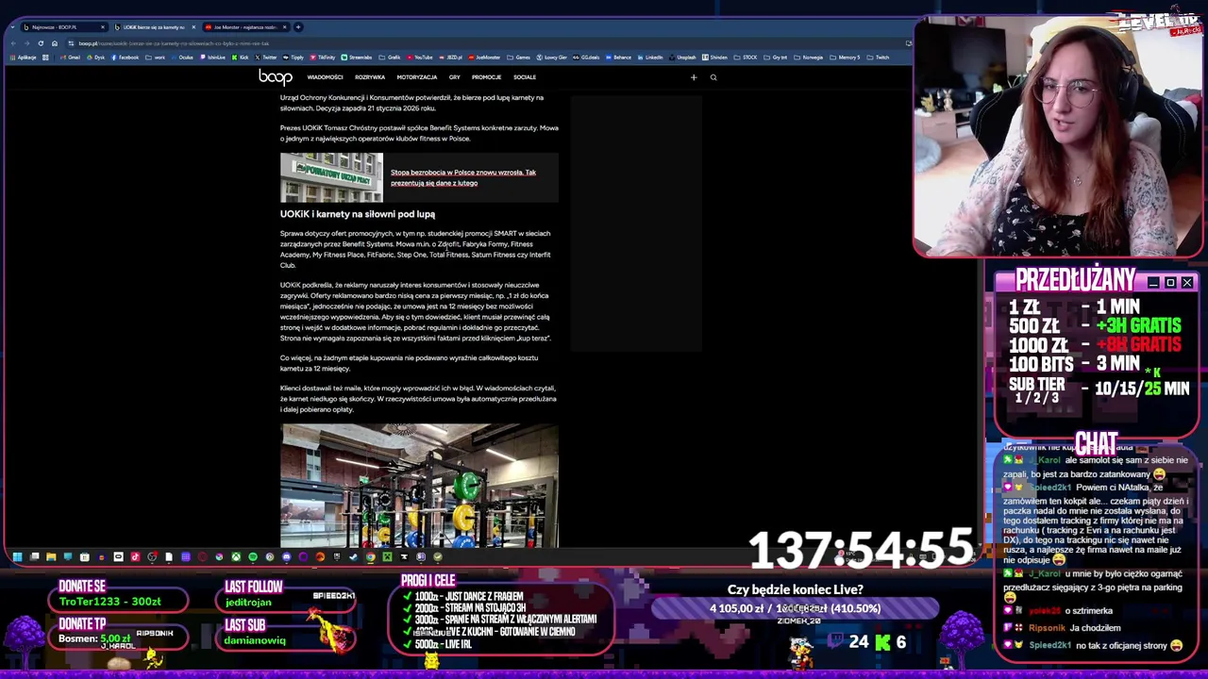Open Gmail bookmark

pos(71,58)
